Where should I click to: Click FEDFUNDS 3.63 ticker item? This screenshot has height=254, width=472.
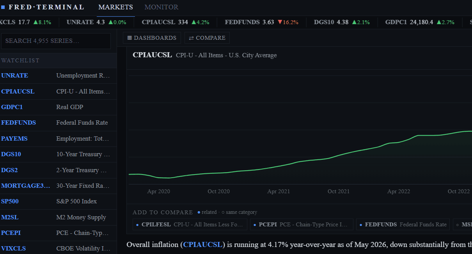tap(261, 22)
